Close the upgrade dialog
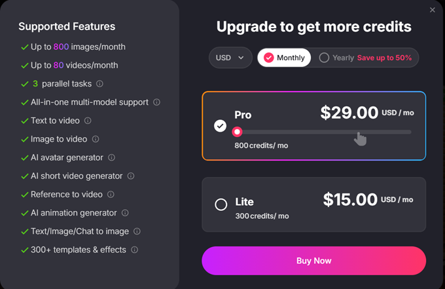Image resolution: width=445 pixels, height=289 pixels. [432, 10]
